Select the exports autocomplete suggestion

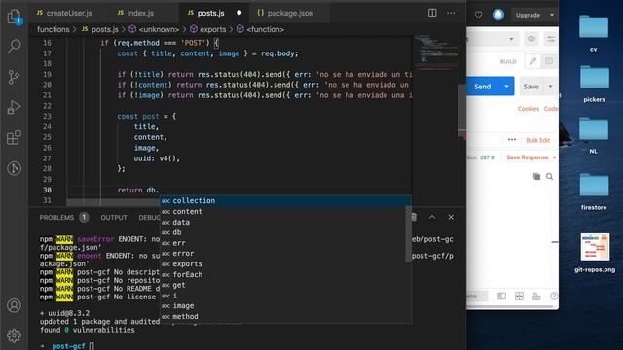(285, 263)
